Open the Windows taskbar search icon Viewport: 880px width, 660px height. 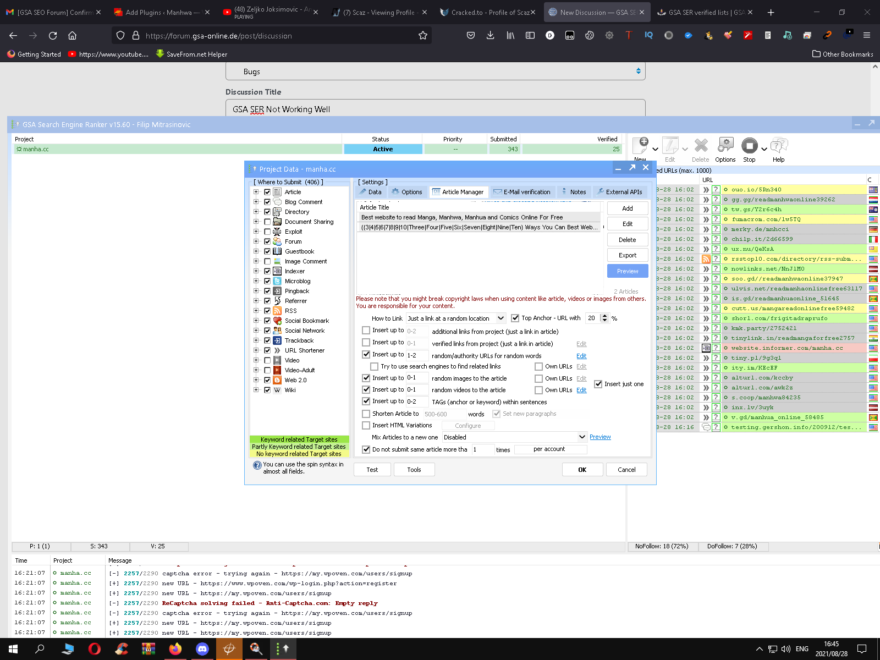click(40, 649)
